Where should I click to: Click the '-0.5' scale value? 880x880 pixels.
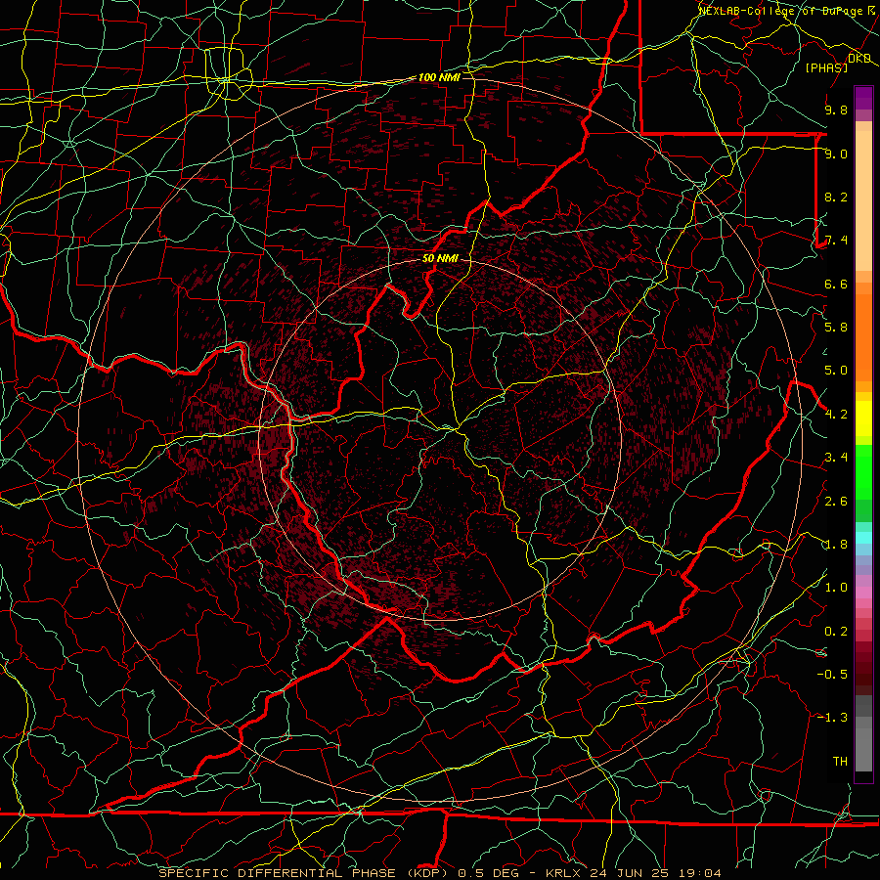click(832, 675)
